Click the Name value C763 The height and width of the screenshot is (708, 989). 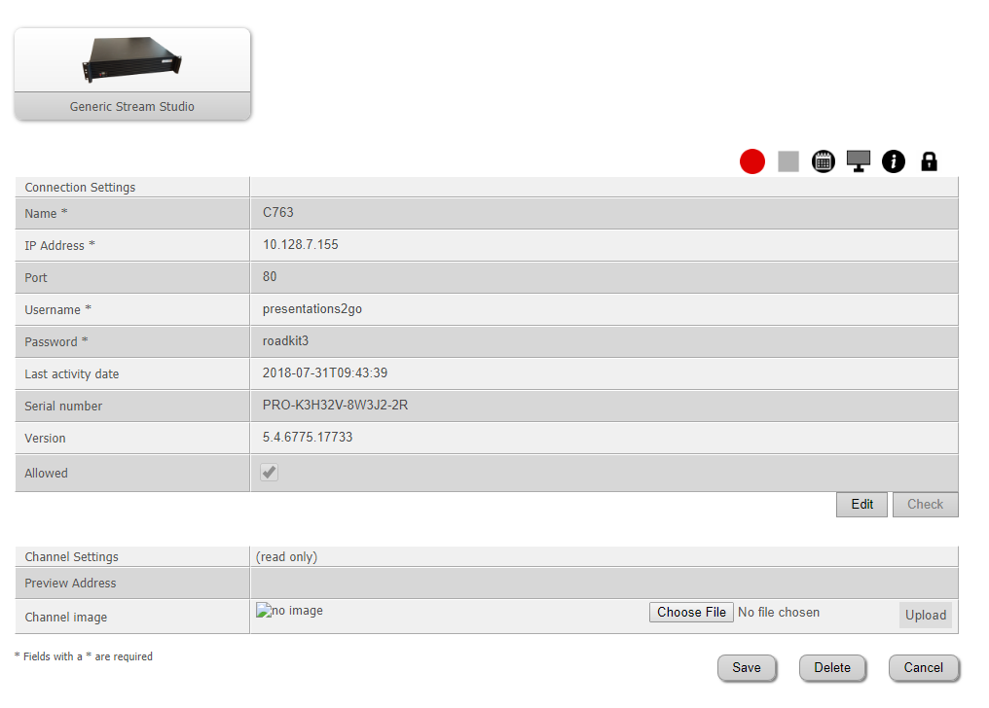click(278, 212)
